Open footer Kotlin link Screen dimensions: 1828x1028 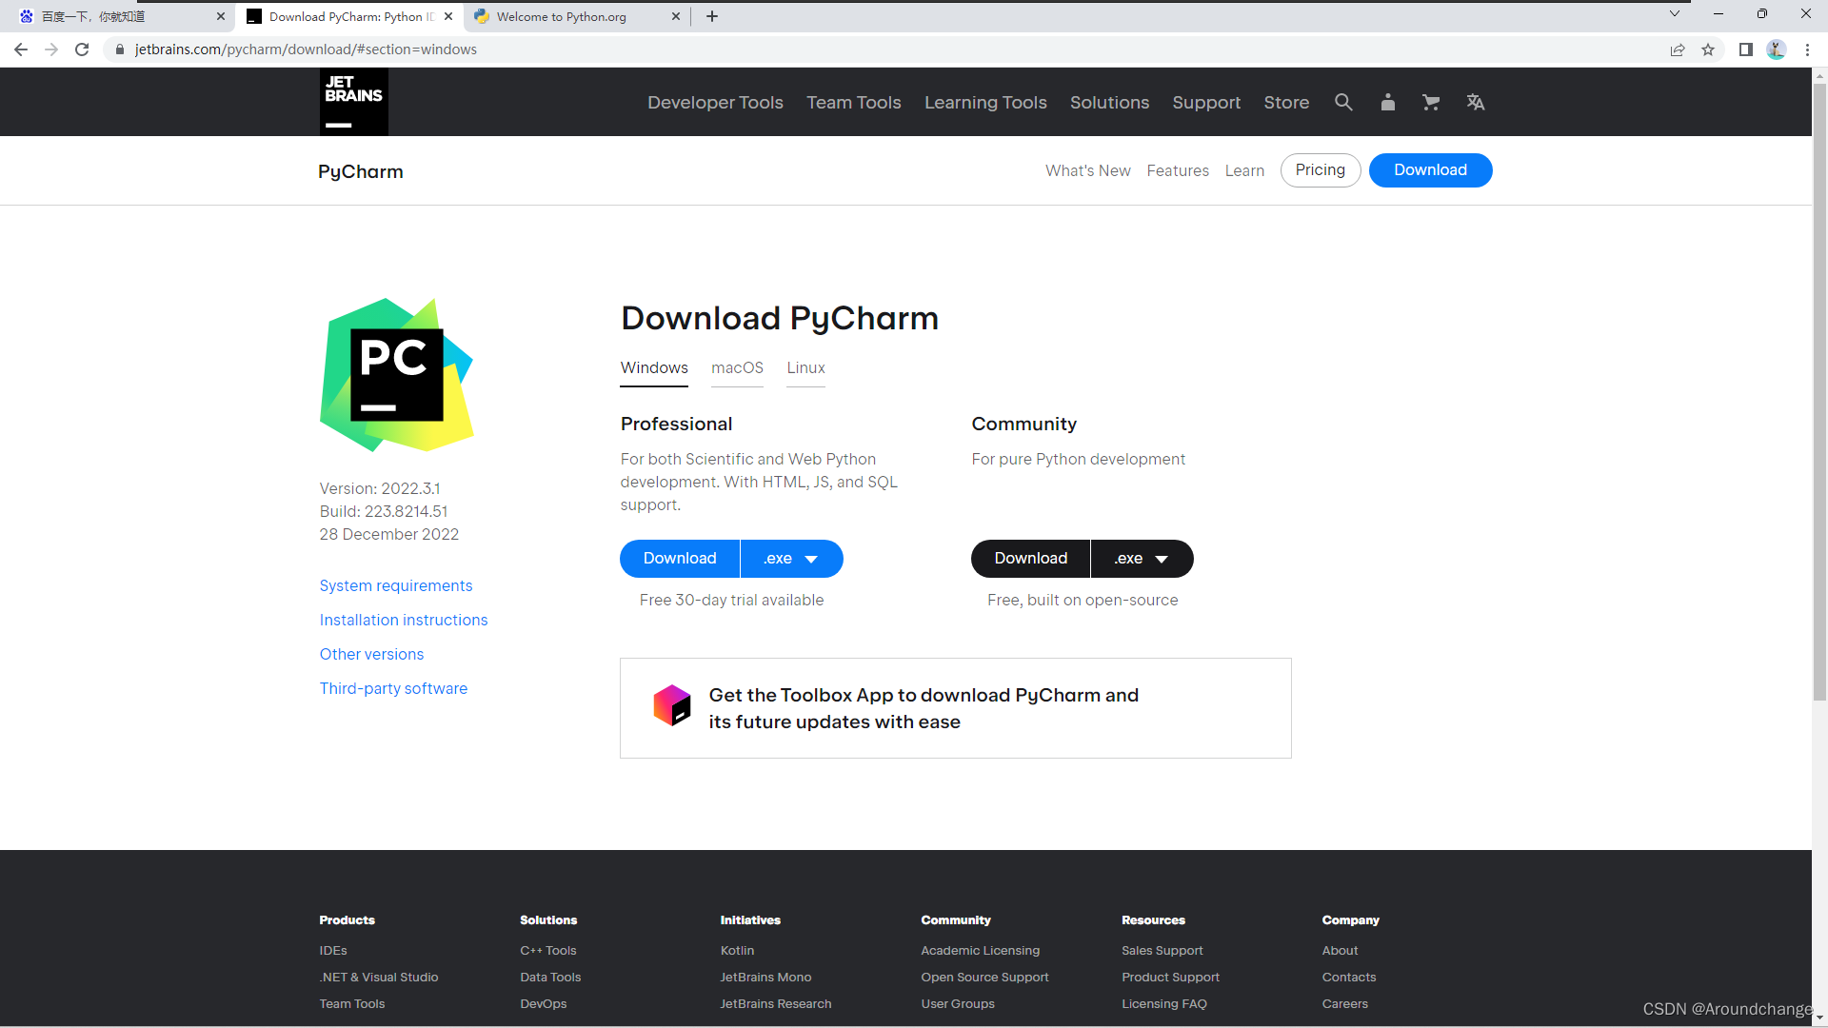pos(737,951)
